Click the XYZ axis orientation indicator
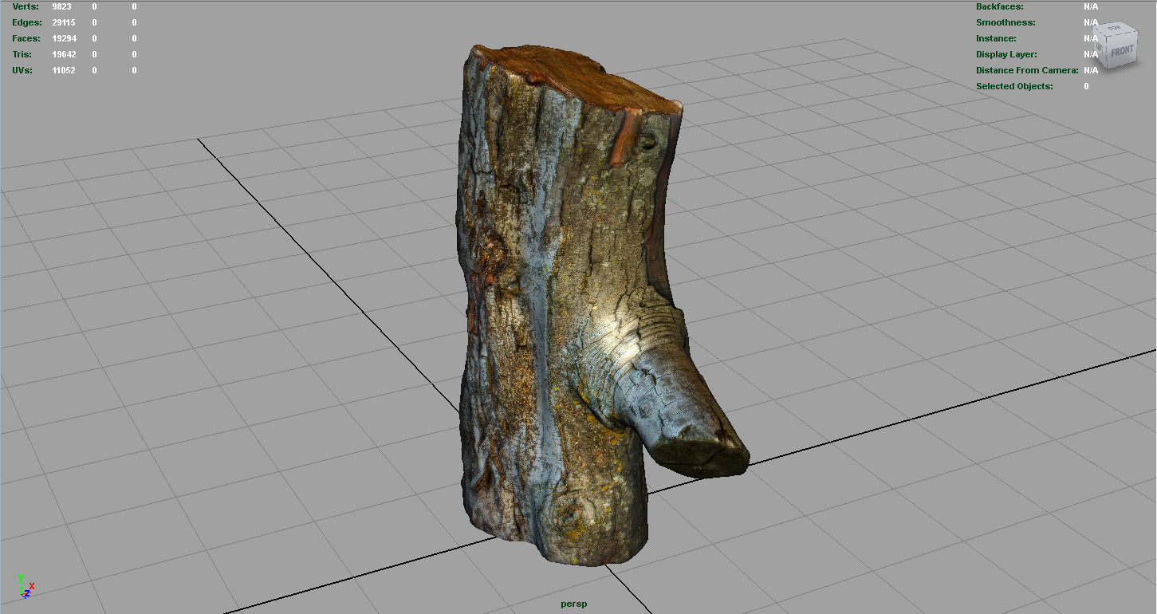 tap(25, 586)
